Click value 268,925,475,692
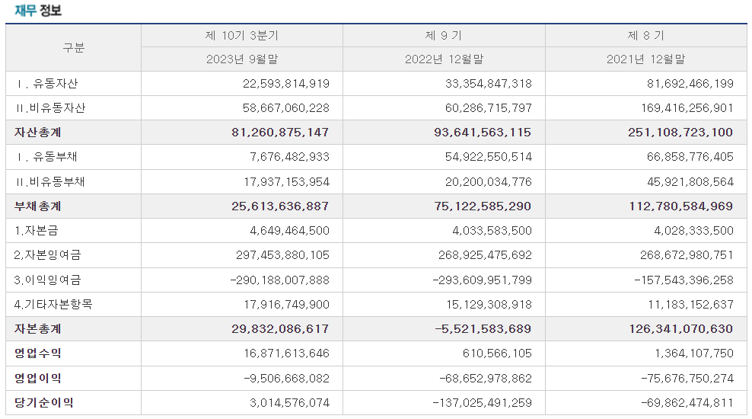Screen dimensions: 752x419 [485, 255]
